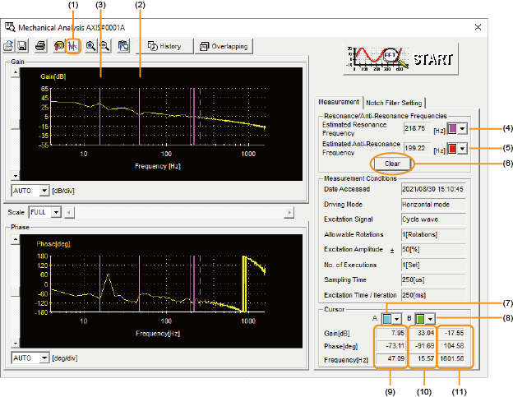Toggle the highlighted cursor display icon
This screenshot has width=513, height=397.
coord(73,46)
